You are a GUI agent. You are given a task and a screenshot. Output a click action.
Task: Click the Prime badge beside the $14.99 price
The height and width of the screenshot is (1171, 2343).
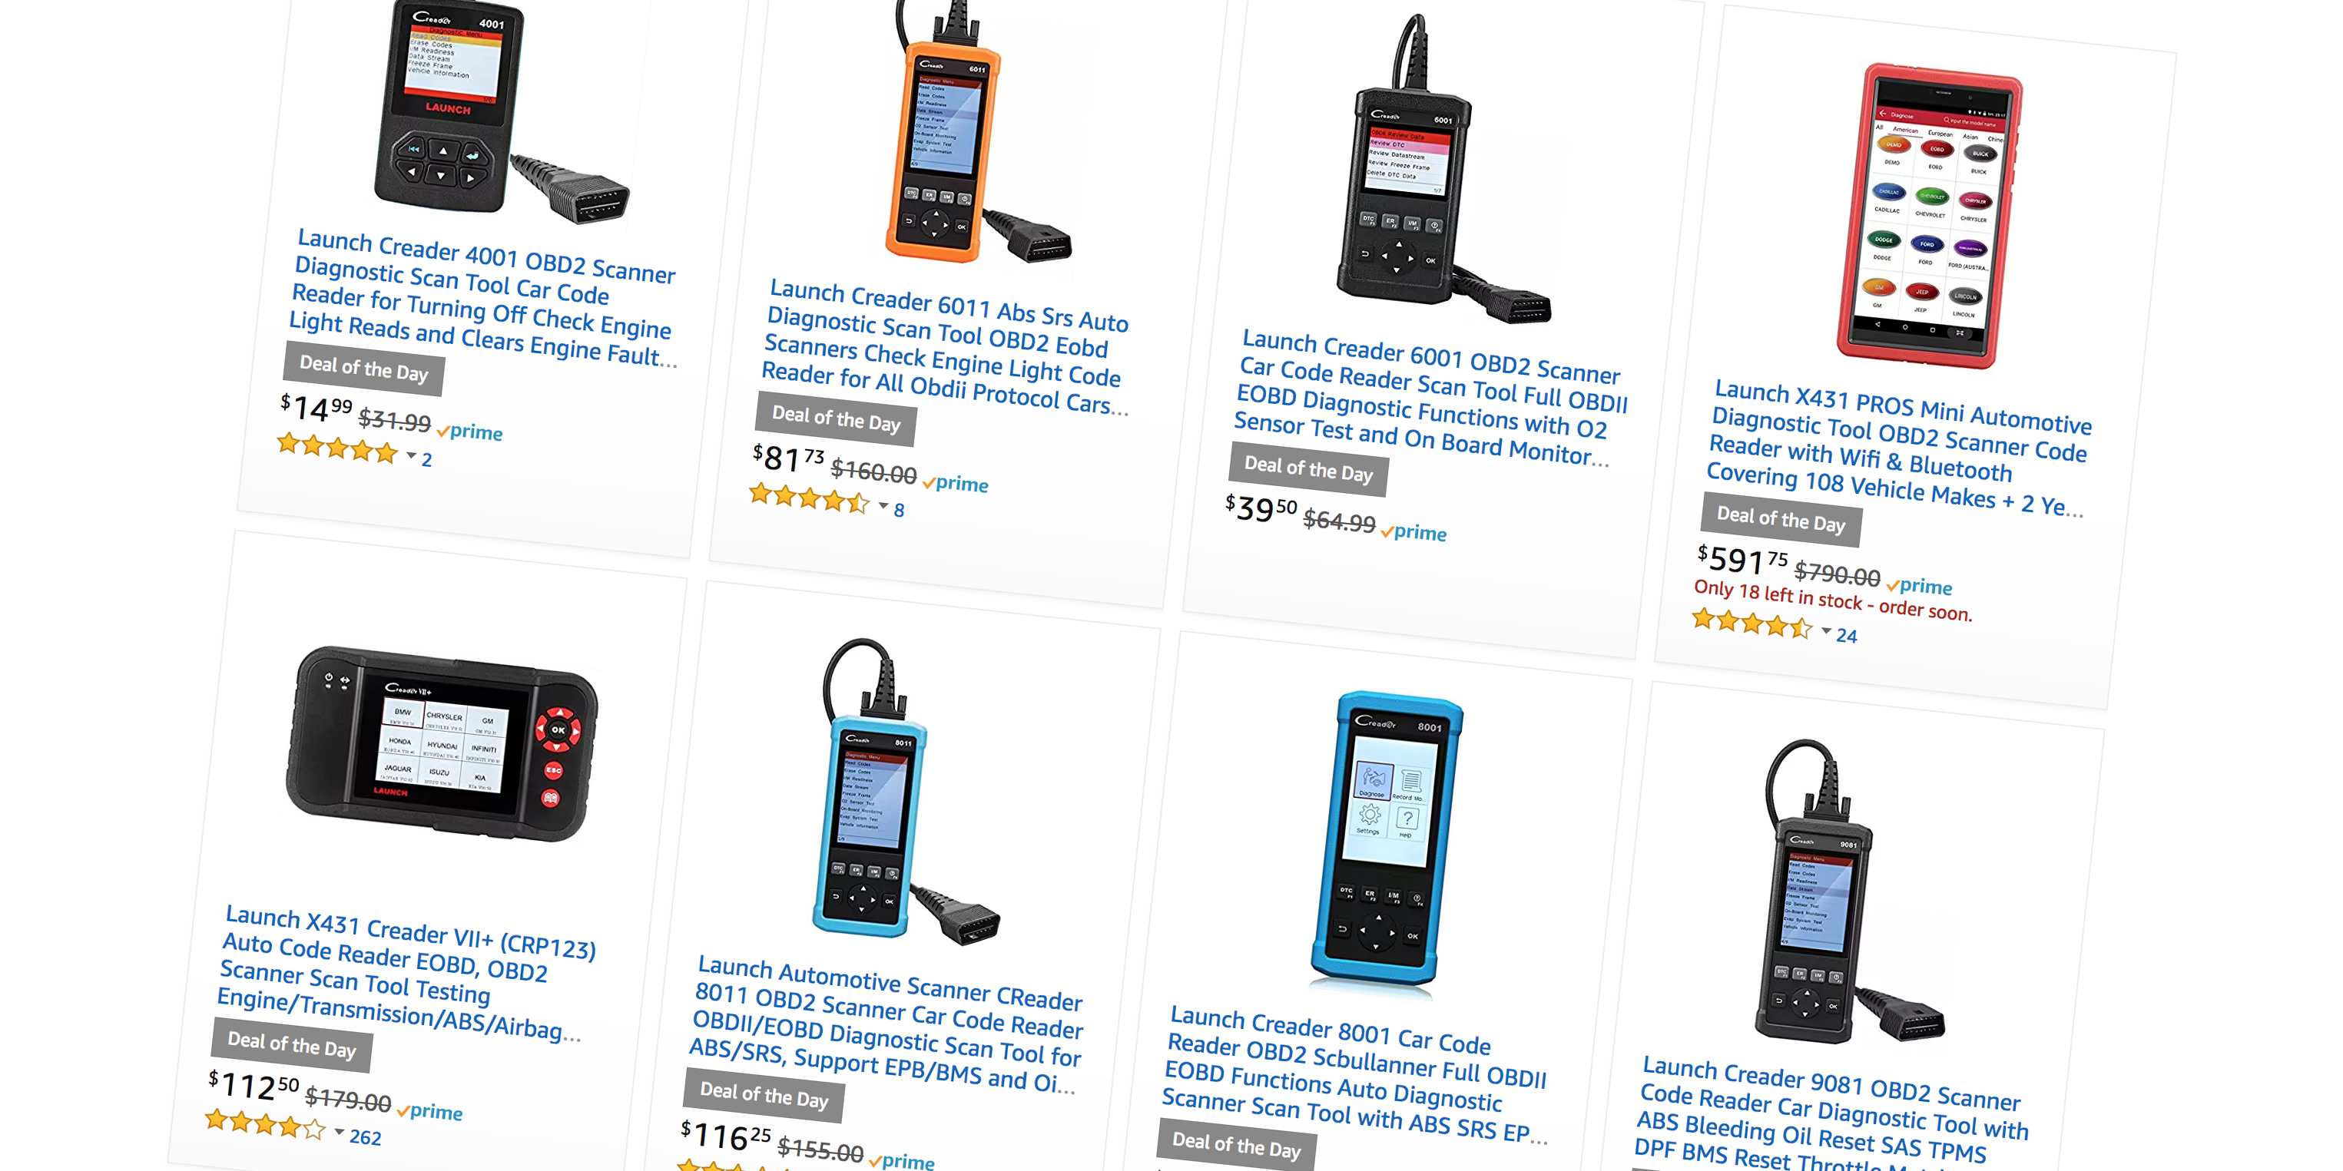click(x=469, y=431)
